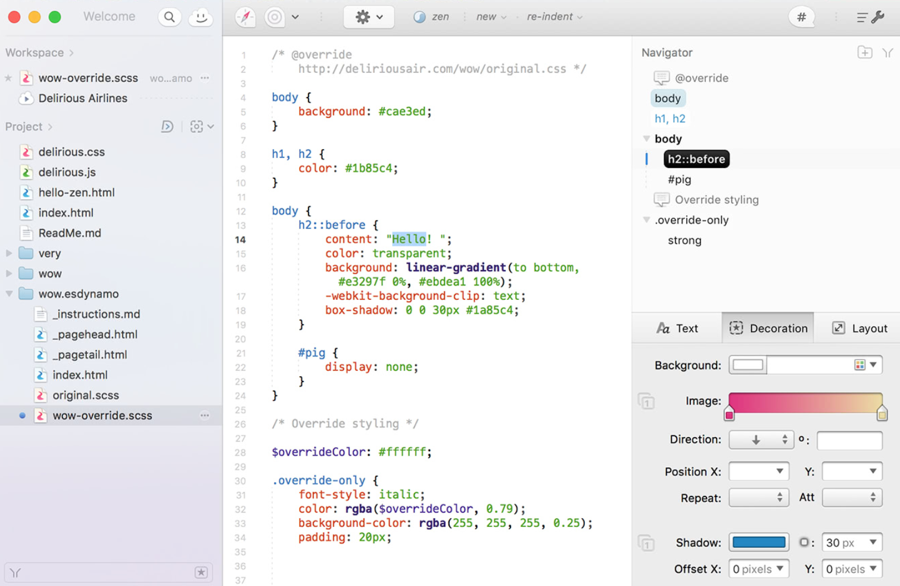This screenshot has width=900, height=586.
Task: Select h2::before in Navigator
Action: pyautogui.click(x=696, y=159)
